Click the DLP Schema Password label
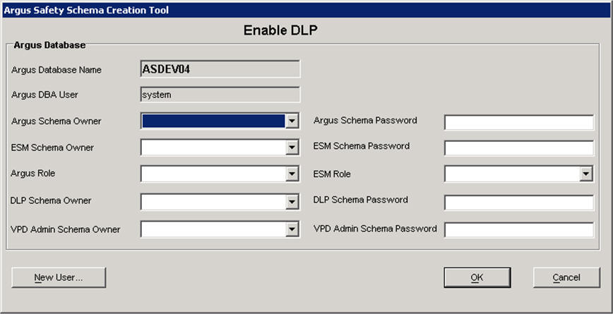The image size is (613, 314). pyautogui.click(x=360, y=200)
